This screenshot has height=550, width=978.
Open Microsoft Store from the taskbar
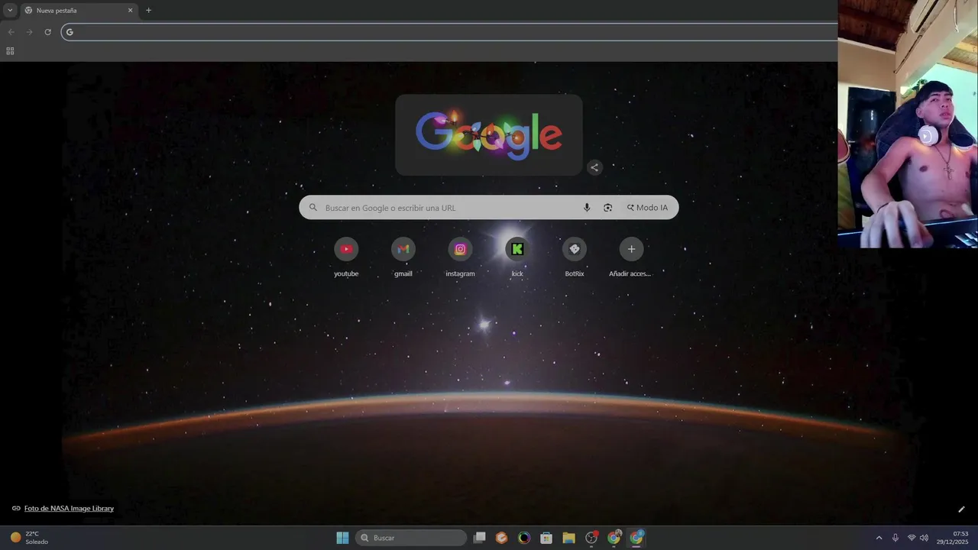point(546,538)
